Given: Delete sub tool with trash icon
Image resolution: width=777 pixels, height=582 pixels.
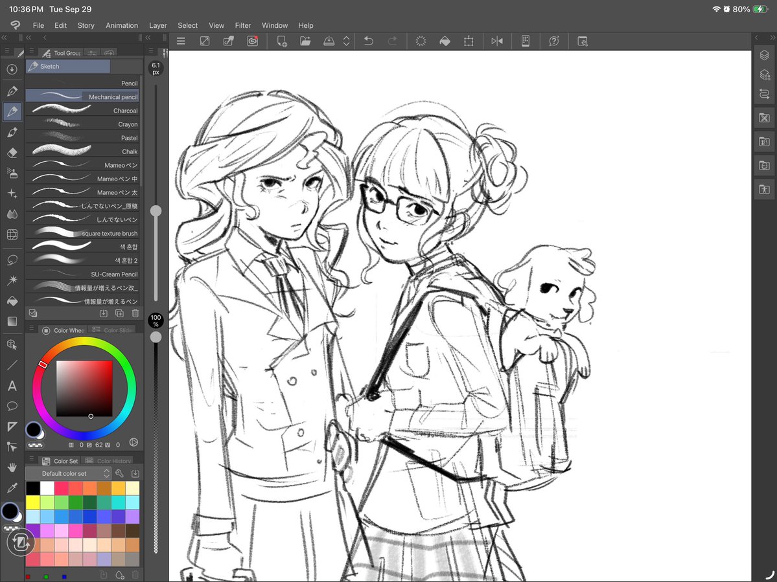Looking at the screenshot, I should pyautogui.click(x=135, y=313).
